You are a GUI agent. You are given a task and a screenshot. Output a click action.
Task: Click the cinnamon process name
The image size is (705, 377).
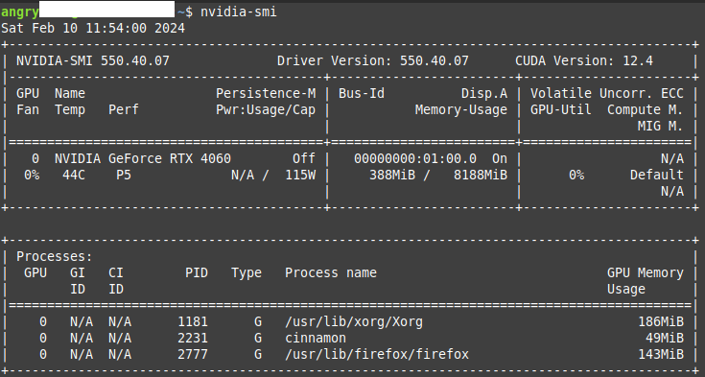(316, 338)
